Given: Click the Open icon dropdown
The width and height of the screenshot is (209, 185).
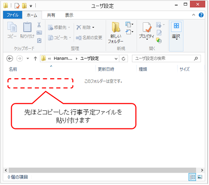Looking at the screenshot, I should [160, 25].
